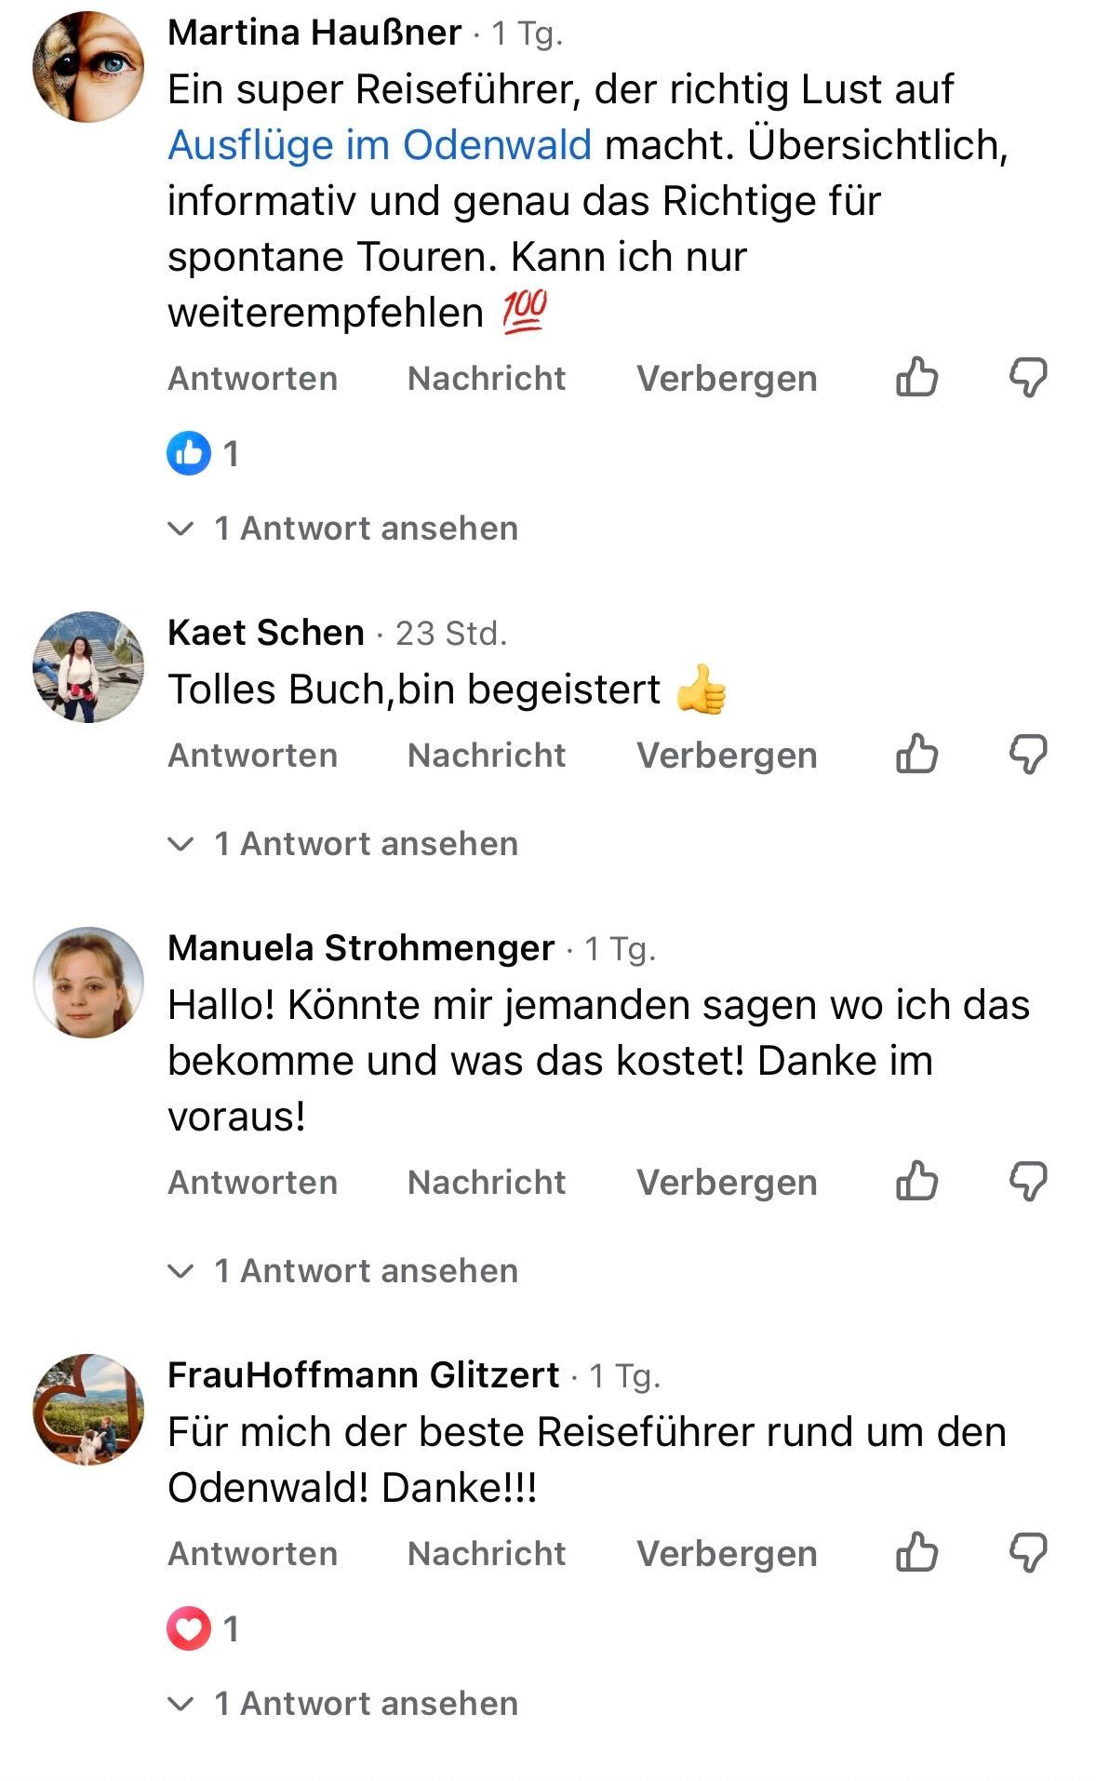The height and width of the screenshot is (1781, 1096).
Task: Open Manuela Strohmenger's profile picture
Action: [88, 983]
